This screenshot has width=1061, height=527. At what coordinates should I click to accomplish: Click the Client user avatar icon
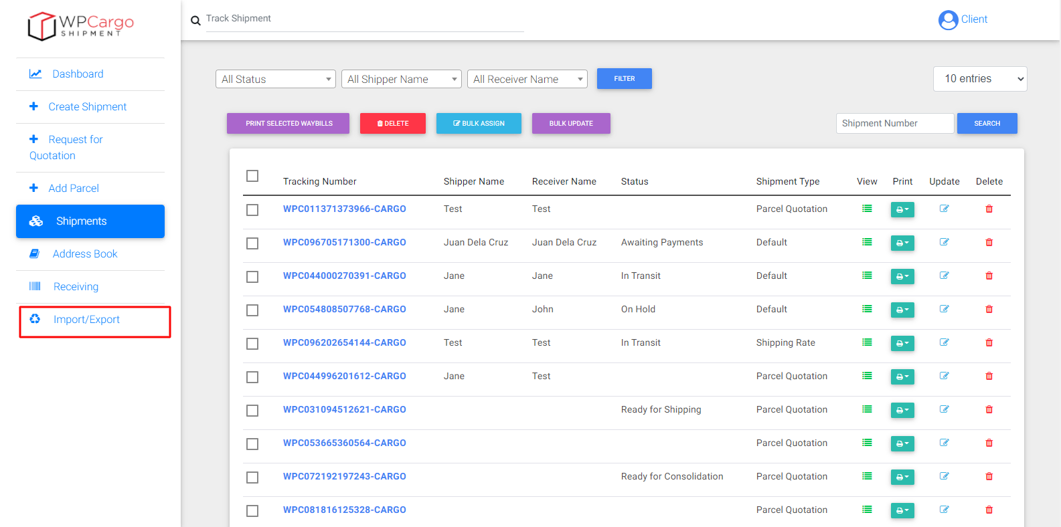tap(948, 20)
